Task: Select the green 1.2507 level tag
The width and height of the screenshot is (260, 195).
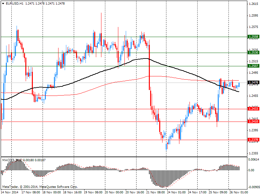Action: (253, 66)
